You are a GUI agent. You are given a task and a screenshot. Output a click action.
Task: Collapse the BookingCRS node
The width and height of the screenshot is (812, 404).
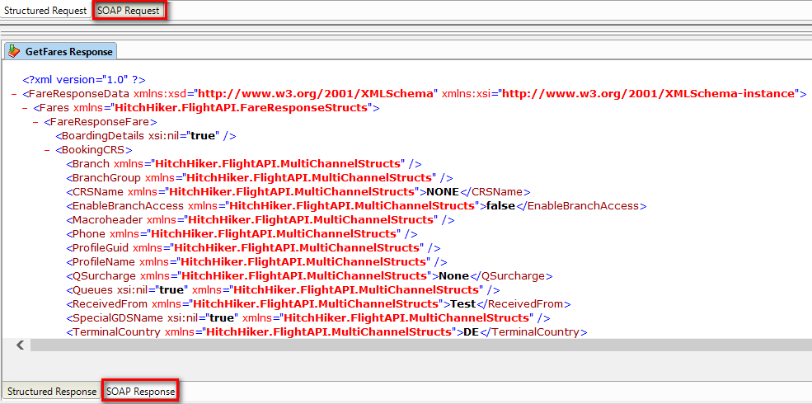[47, 150]
